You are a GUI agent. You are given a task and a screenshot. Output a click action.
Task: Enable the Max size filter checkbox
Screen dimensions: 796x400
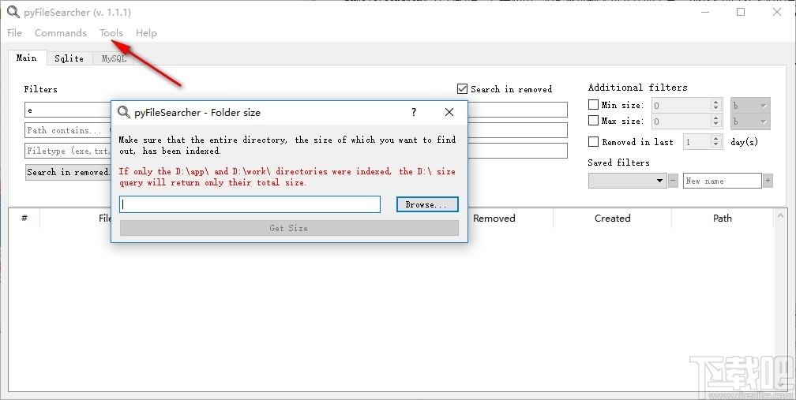coord(593,121)
